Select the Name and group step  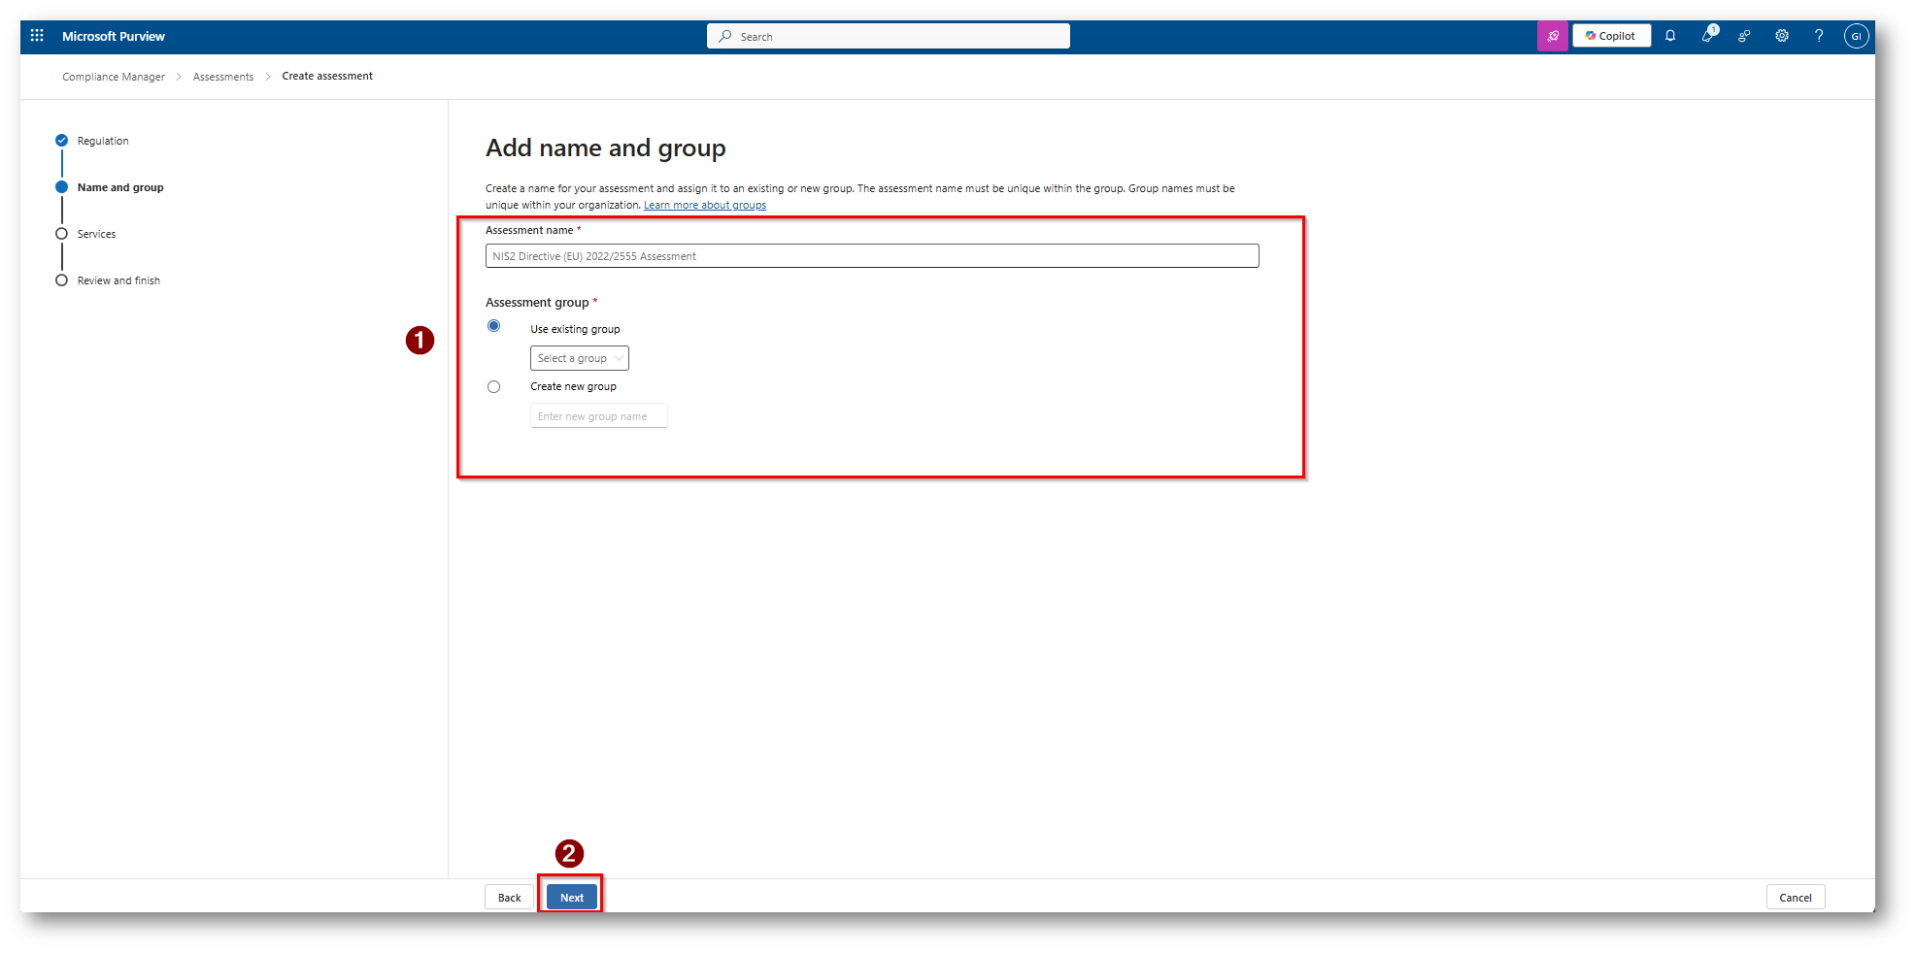110,187
